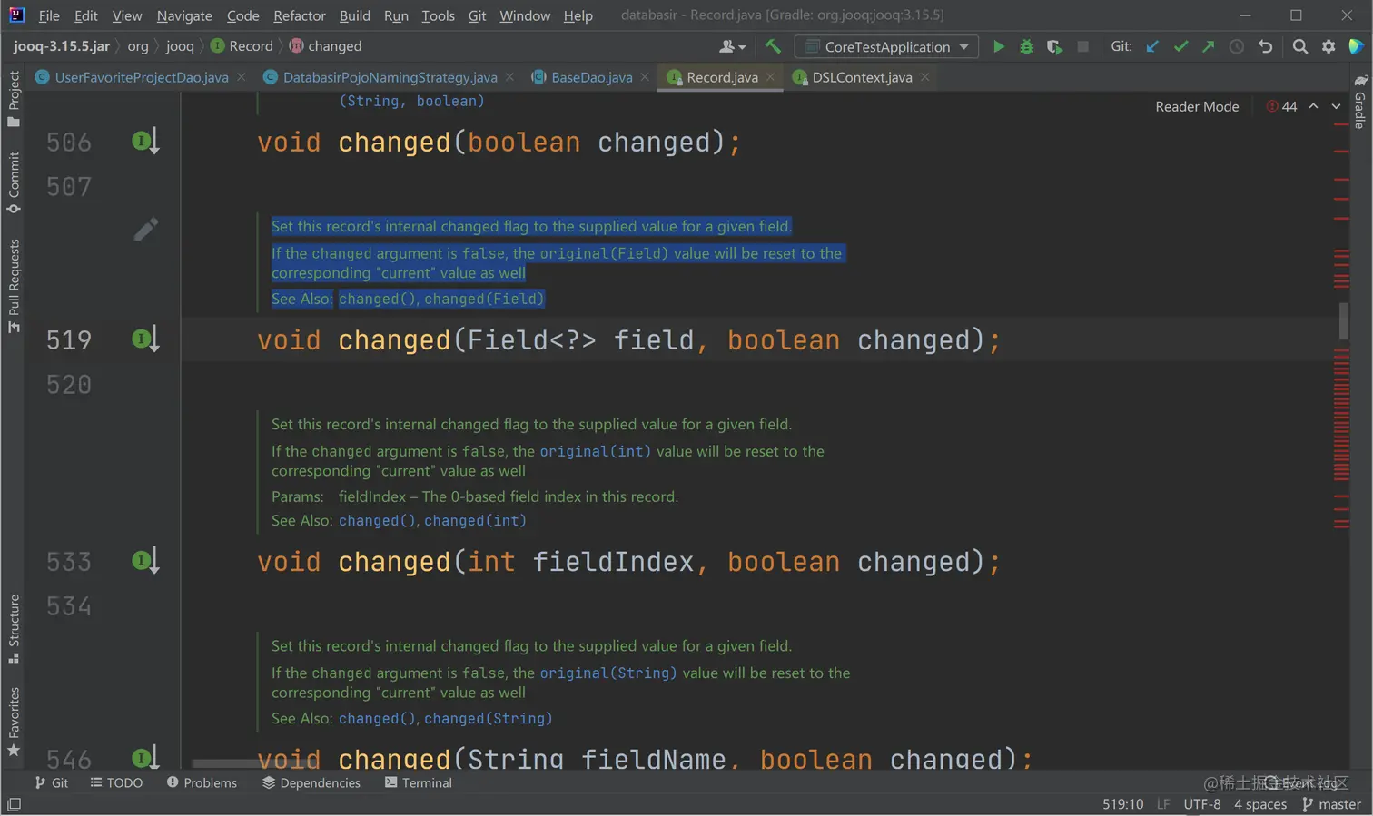Close the BaseDao.java tab
The width and height of the screenshot is (1373, 816).
point(645,77)
